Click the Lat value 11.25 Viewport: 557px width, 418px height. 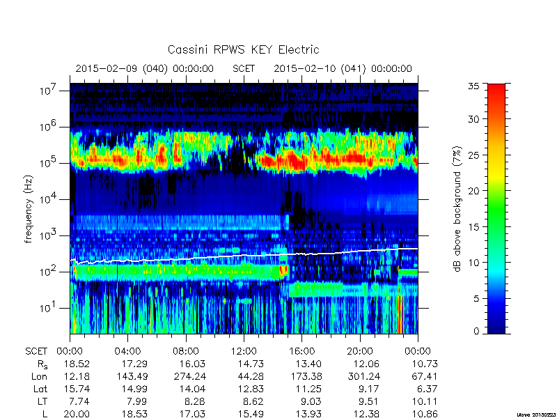308,389
